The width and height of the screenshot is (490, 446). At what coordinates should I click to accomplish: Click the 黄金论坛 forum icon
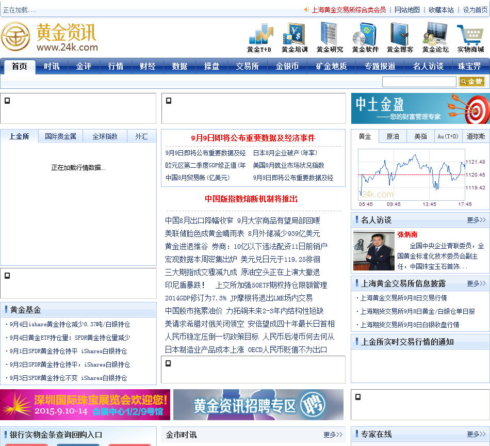(x=435, y=35)
